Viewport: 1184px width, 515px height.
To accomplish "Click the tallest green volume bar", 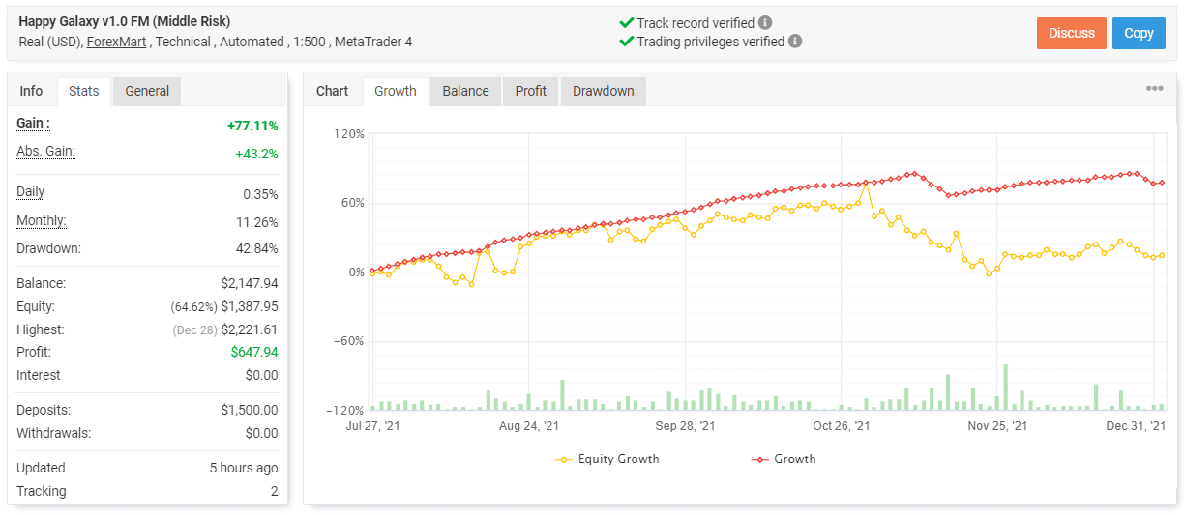I will (x=1006, y=386).
